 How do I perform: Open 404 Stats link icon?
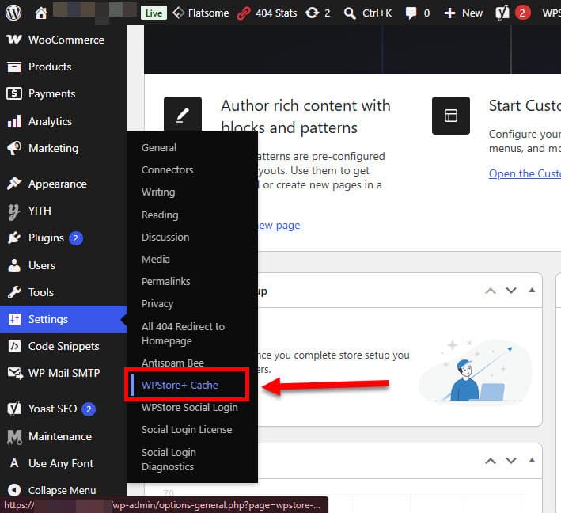[244, 13]
